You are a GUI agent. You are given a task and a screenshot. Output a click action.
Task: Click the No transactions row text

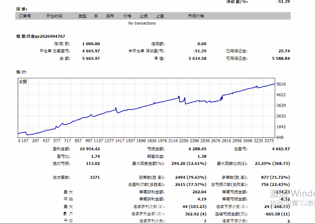142,24
